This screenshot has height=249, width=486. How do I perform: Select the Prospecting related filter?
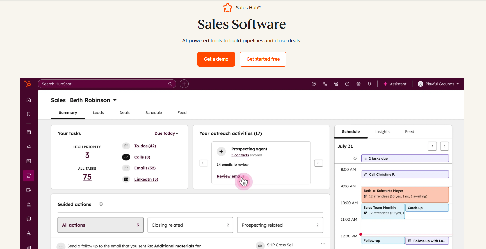pyautogui.click(x=280, y=225)
